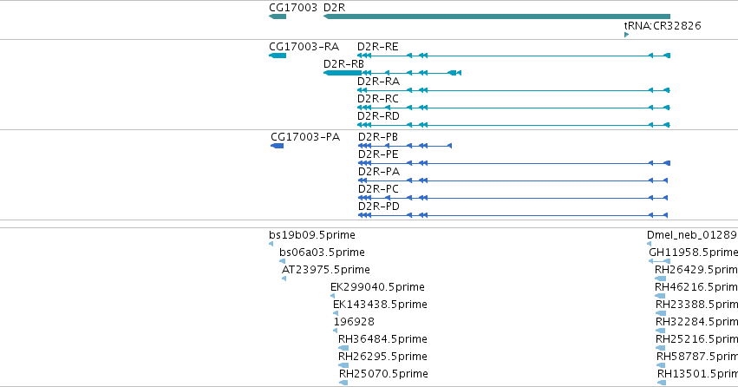Image resolution: width=738 pixels, height=387 pixels.
Task: Click the D2R-PA polypeptide label
Action: click(379, 172)
